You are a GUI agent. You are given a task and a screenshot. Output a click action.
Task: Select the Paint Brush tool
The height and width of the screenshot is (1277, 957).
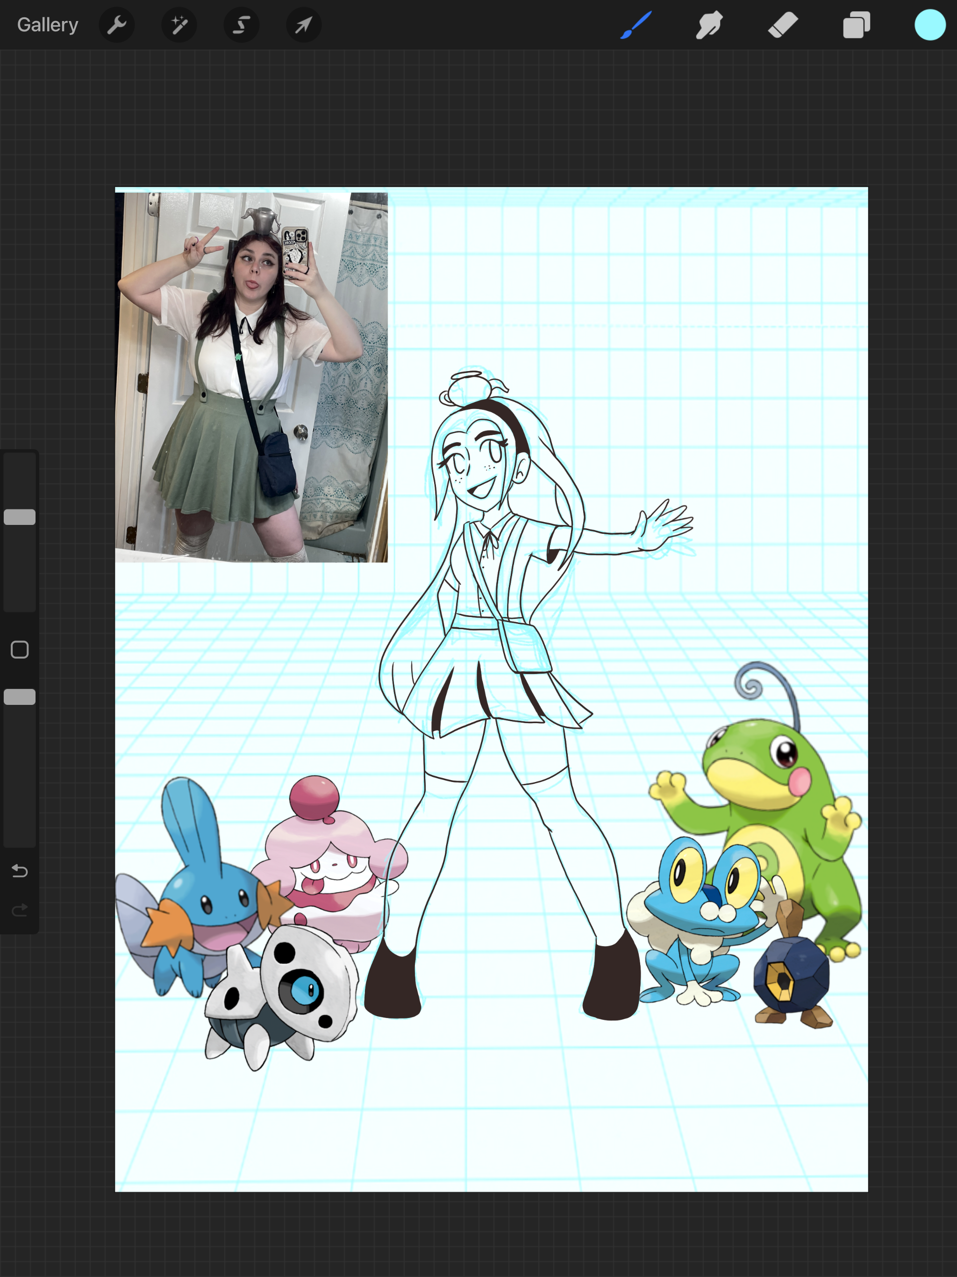pos(636,25)
